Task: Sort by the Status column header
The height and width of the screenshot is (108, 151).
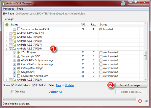Action: 119,25
